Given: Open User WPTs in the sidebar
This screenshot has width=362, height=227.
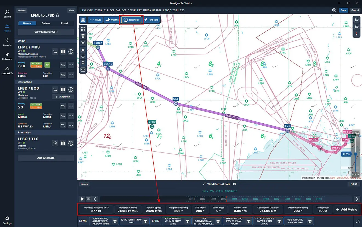Looking at the screenshot, I should (x=7, y=70).
